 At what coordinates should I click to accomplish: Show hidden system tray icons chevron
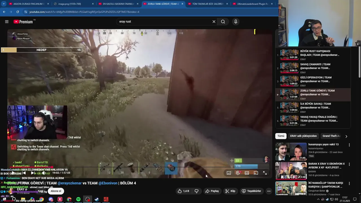coord(318,199)
